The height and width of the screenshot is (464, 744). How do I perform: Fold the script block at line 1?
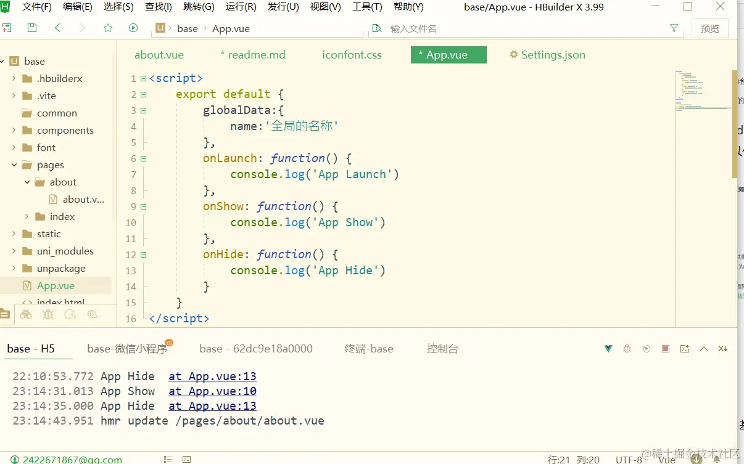(x=143, y=79)
